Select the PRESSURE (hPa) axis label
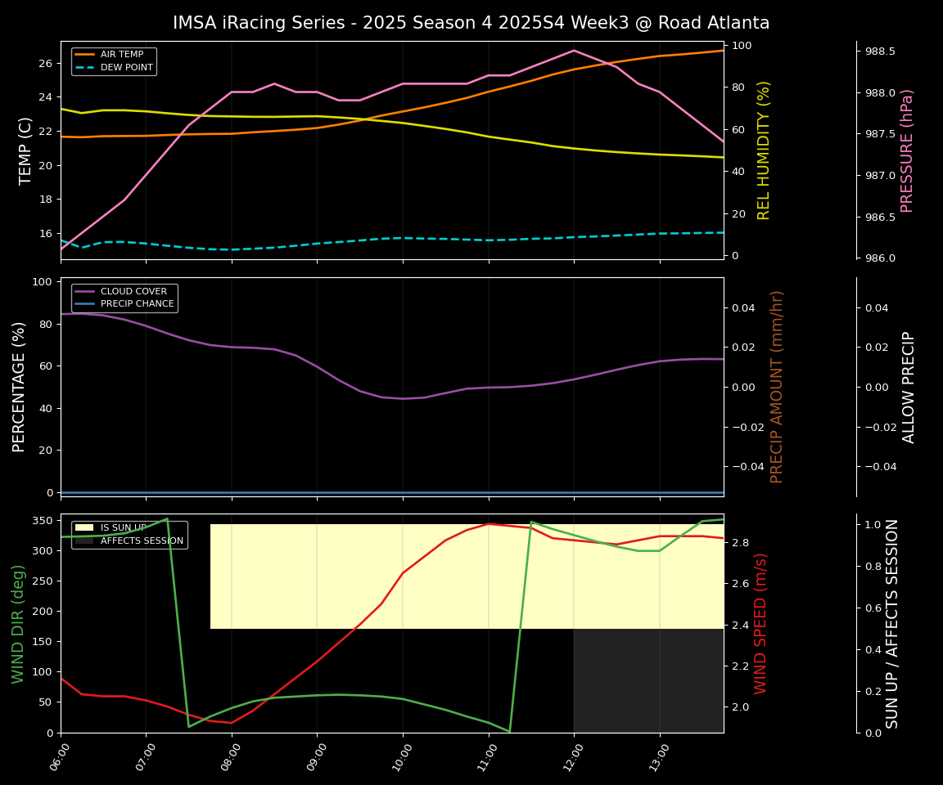The image size is (943, 785). coord(907,150)
